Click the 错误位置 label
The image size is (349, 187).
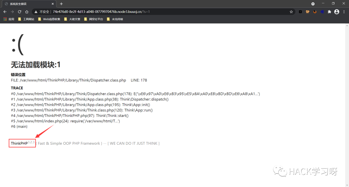(x=18, y=75)
